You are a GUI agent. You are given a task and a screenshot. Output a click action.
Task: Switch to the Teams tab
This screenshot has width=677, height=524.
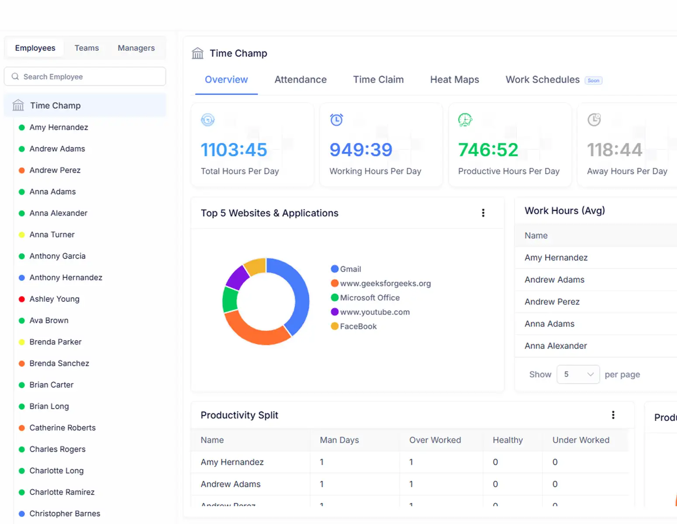coord(86,48)
